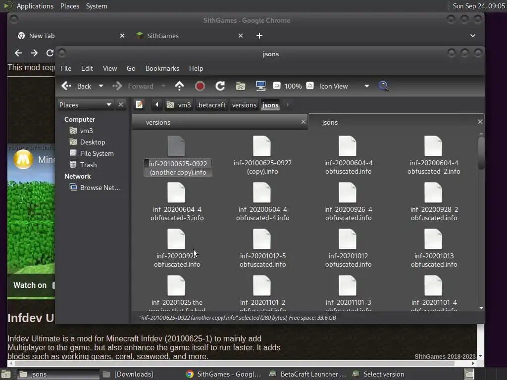The height and width of the screenshot is (380, 507).
Task: Open the Forward history dropdown arrow
Action: point(163,86)
